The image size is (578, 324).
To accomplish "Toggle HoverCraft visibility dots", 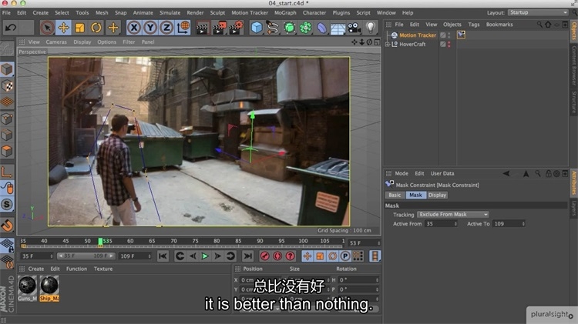I will (x=449, y=44).
